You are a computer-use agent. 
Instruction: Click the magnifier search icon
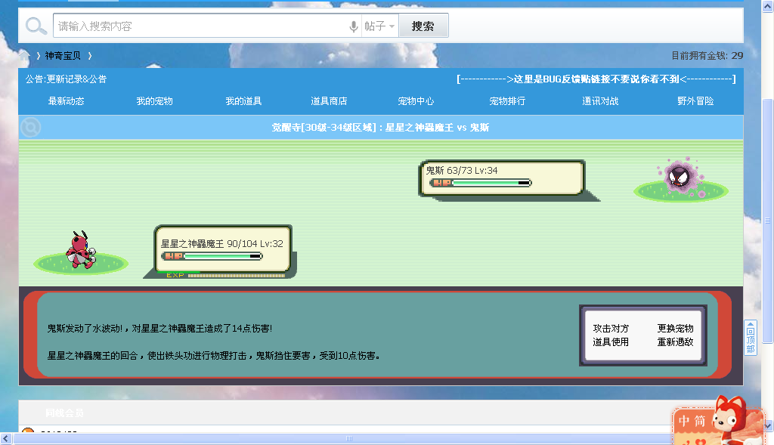click(36, 26)
